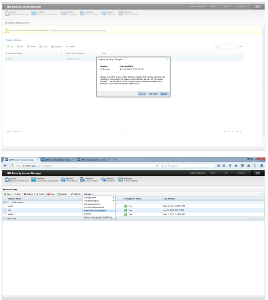Click the Last Modified column header
Image resolution: width=268 pixels, height=300 pixels.
[213, 199]
